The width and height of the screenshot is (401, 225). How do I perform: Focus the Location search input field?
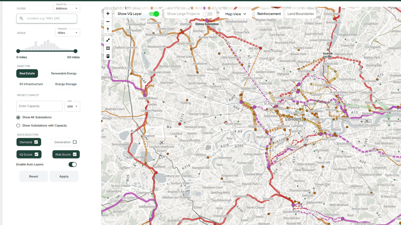point(47,18)
